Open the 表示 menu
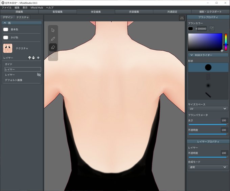 (x=25, y=8)
